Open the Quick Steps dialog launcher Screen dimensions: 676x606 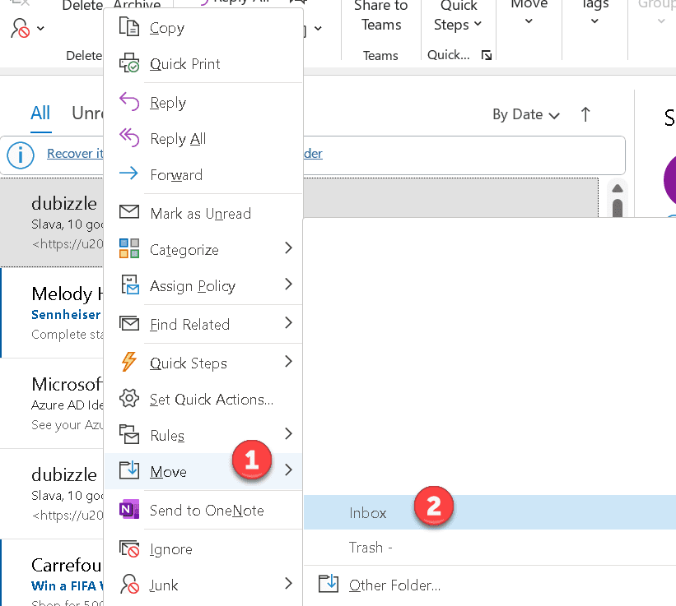(487, 55)
